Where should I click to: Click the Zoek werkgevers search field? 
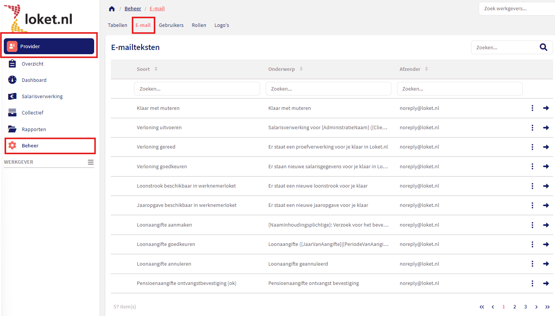click(516, 9)
